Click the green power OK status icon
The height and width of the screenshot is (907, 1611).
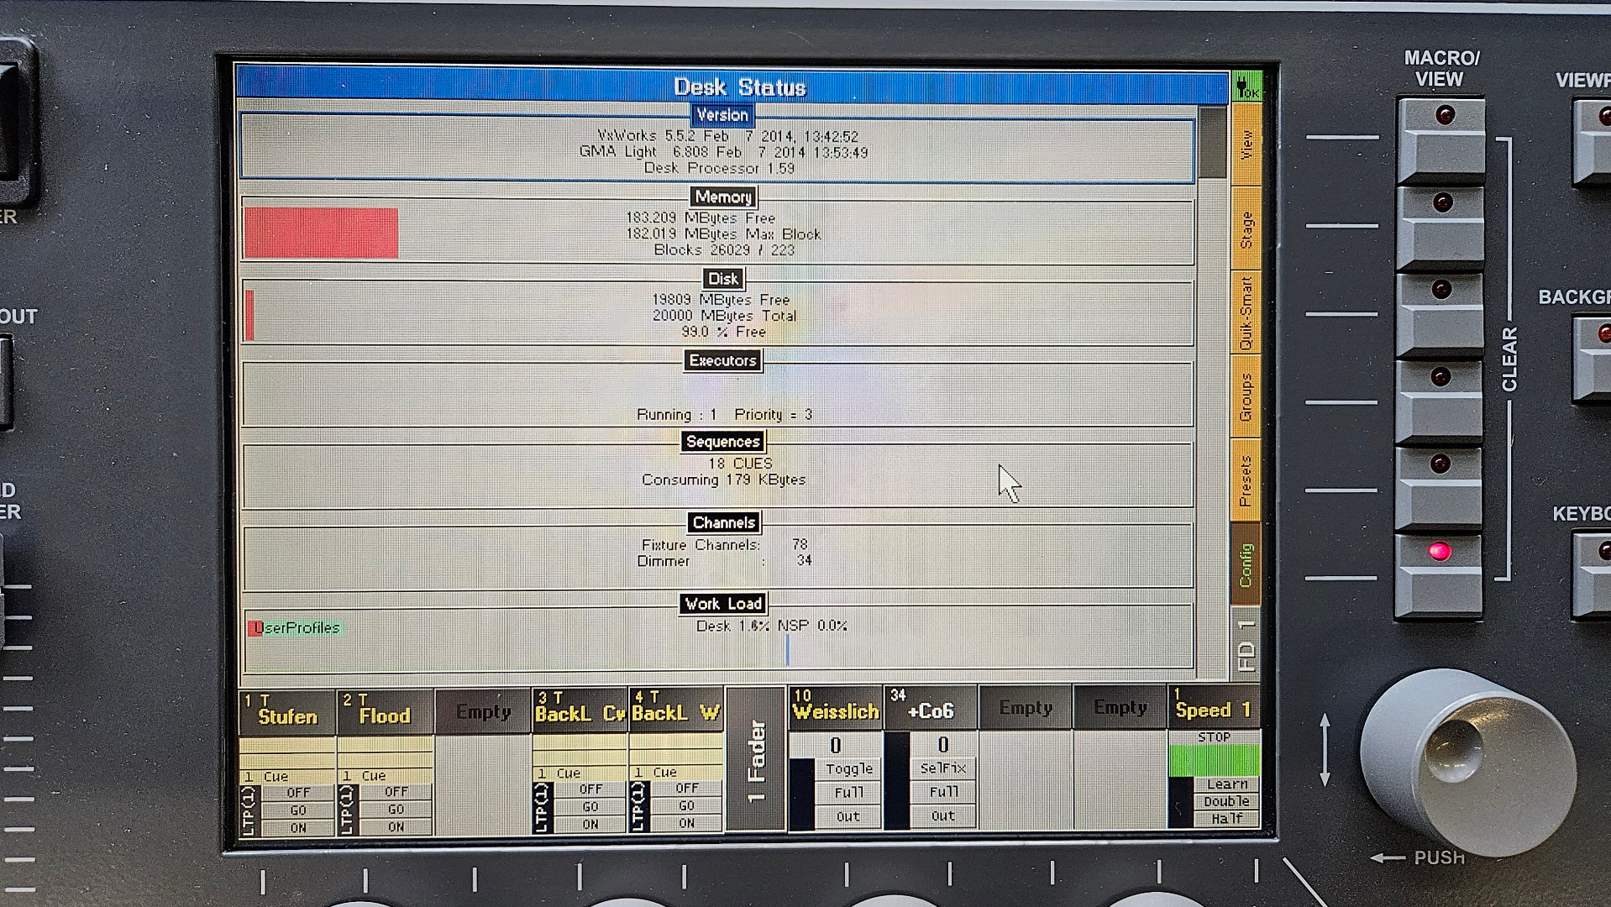[1246, 87]
